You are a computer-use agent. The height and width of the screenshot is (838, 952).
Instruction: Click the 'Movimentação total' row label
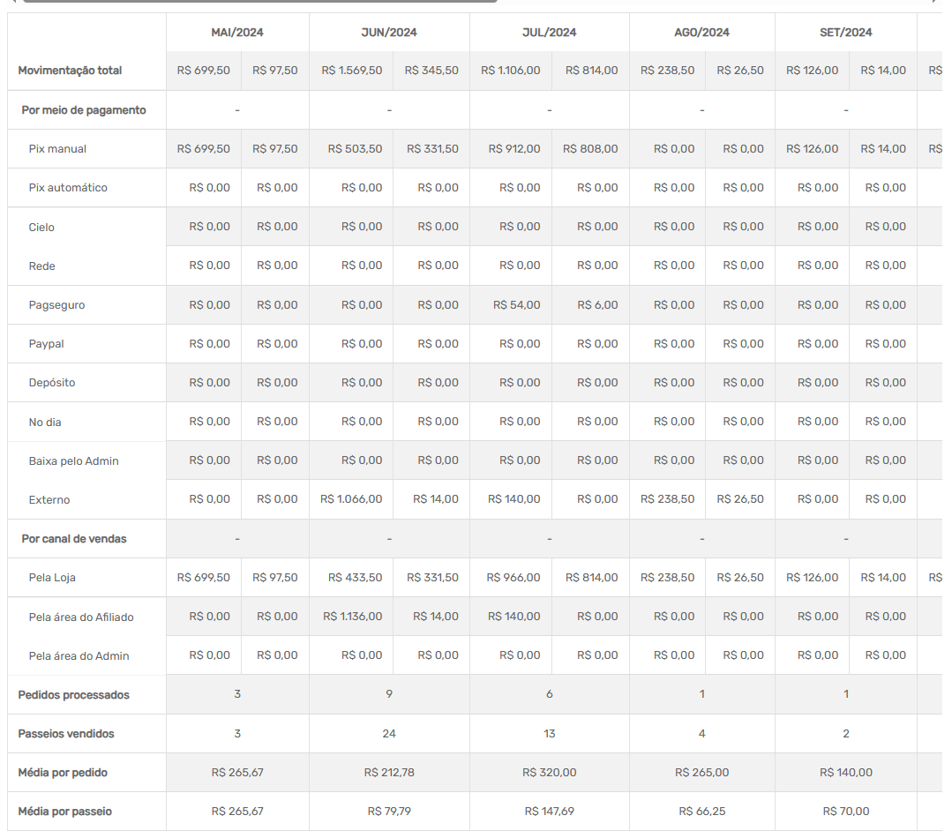tap(70, 71)
